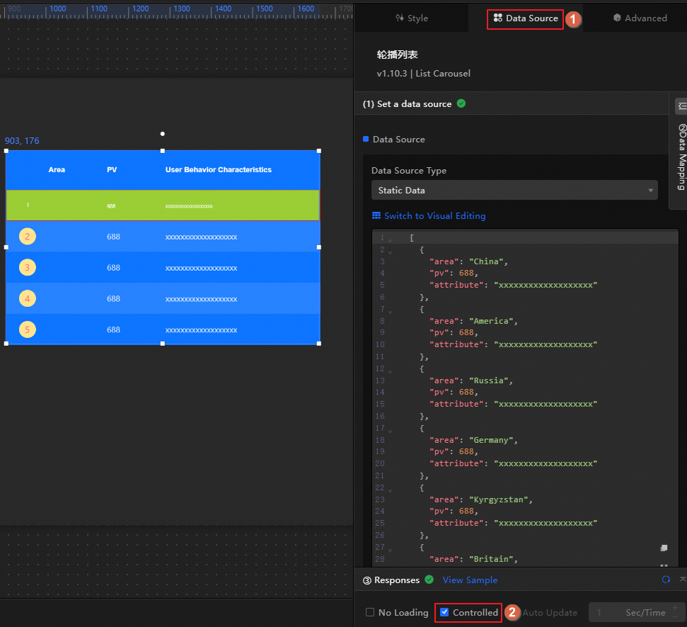Click Switch to Visual Editing link
This screenshot has height=627, width=687.
434,215
